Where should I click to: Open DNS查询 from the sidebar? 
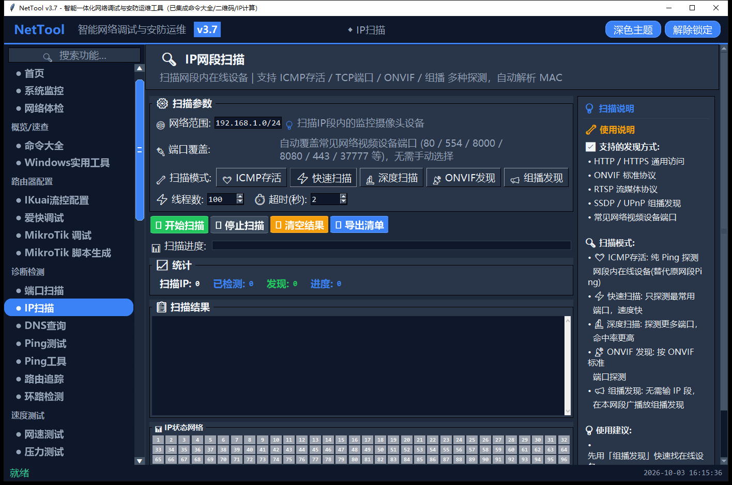[x=45, y=326]
